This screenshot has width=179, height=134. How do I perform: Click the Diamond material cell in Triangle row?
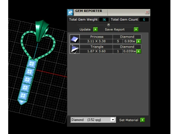point(127,47)
